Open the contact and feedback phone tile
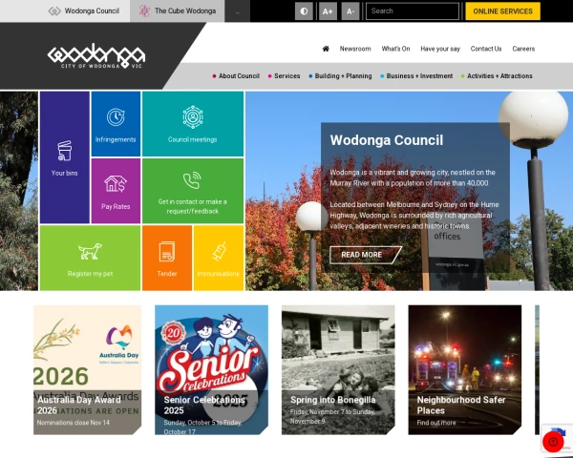Screen dimensions: 573x458 tap(193, 191)
